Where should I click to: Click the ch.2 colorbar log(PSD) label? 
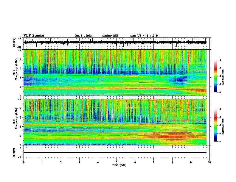[223, 126]
